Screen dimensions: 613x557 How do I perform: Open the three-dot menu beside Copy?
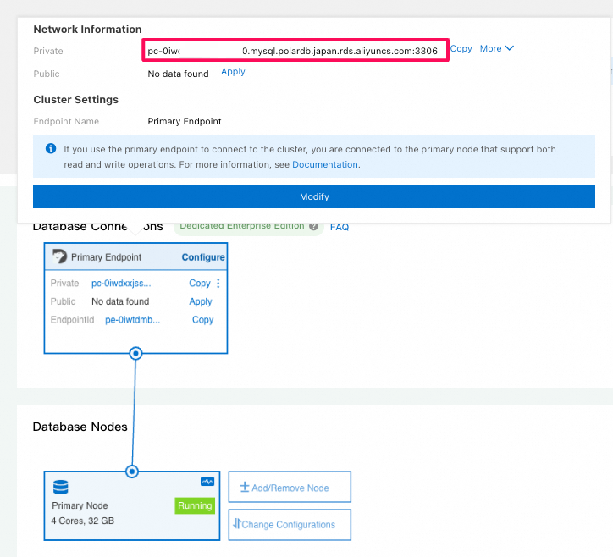tap(218, 284)
